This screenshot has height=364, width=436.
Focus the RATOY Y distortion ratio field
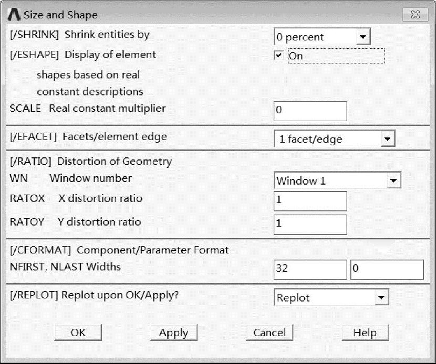pos(310,224)
